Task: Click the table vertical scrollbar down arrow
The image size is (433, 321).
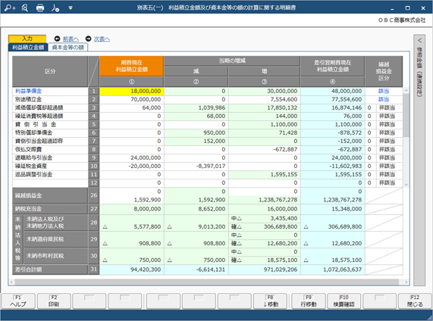Action: (406, 185)
